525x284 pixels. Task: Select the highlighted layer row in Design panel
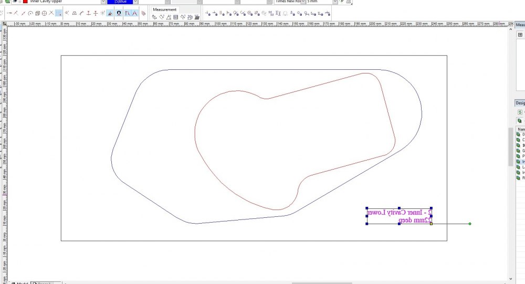521,162
